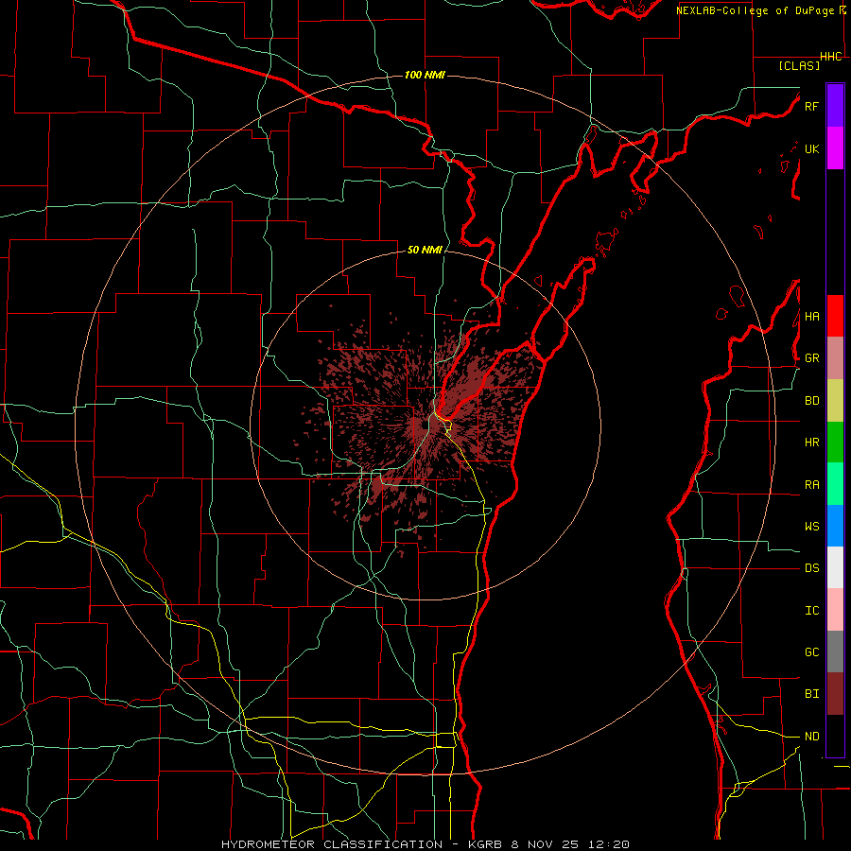Click the 'ND' legend label
Viewport: 851px width, 851px height.
coord(811,737)
